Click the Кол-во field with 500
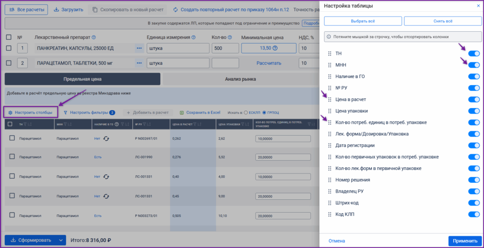The height and width of the screenshot is (248, 484). [x=225, y=48]
